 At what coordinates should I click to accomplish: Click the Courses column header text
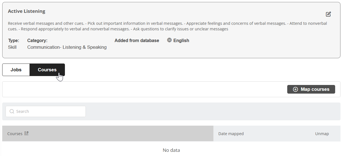coord(15,134)
